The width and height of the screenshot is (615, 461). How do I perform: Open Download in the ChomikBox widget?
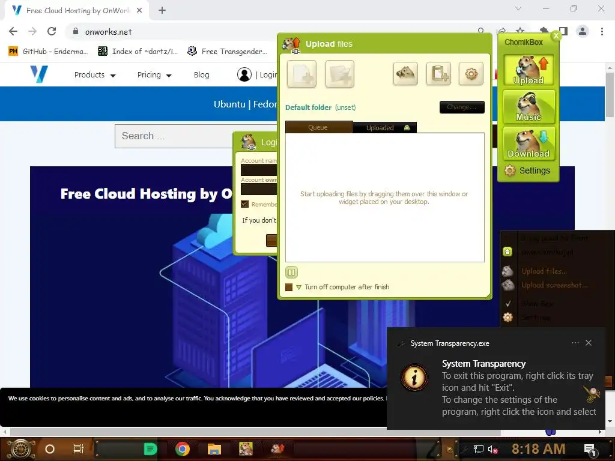pos(529,143)
